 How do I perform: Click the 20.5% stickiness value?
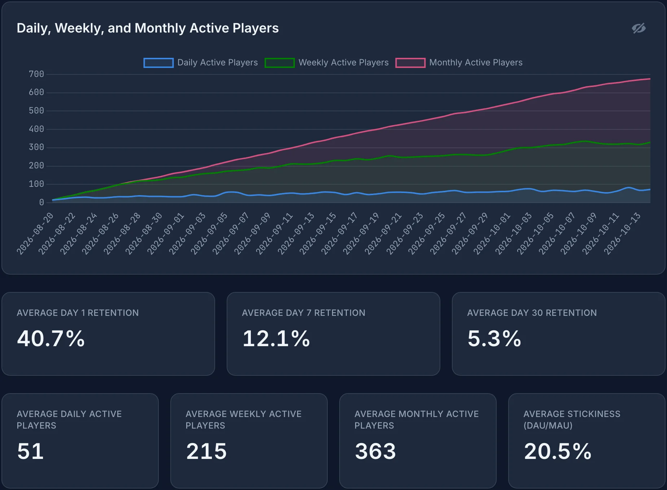(558, 451)
